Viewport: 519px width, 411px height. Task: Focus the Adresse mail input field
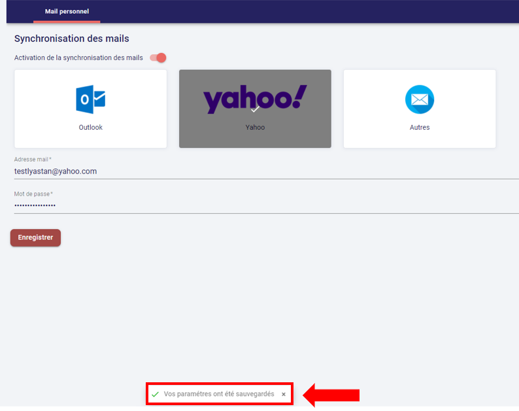click(x=261, y=172)
